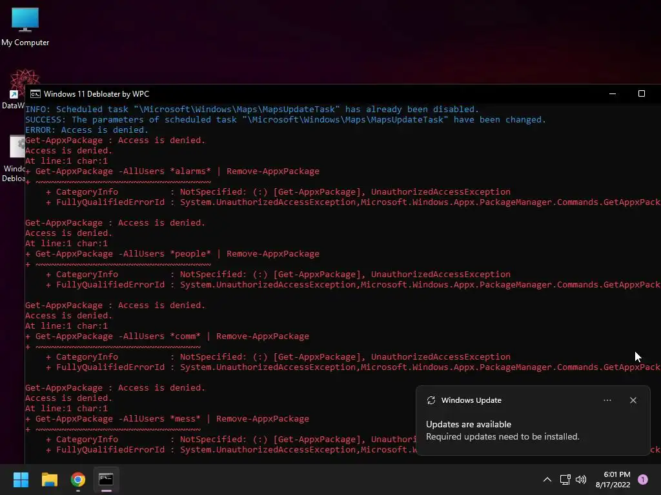Open the network status tray icon
Screen dimensions: 661x495
(x=565, y=480)
